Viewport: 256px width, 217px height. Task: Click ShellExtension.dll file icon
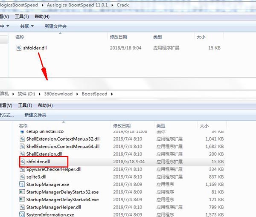coord(22,154)
